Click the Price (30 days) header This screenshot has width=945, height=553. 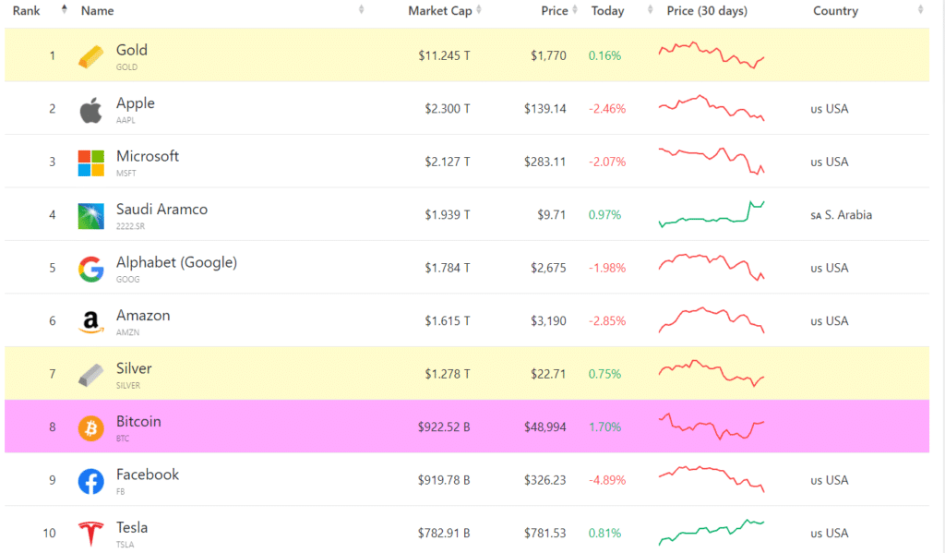click(x=707, y=11)
